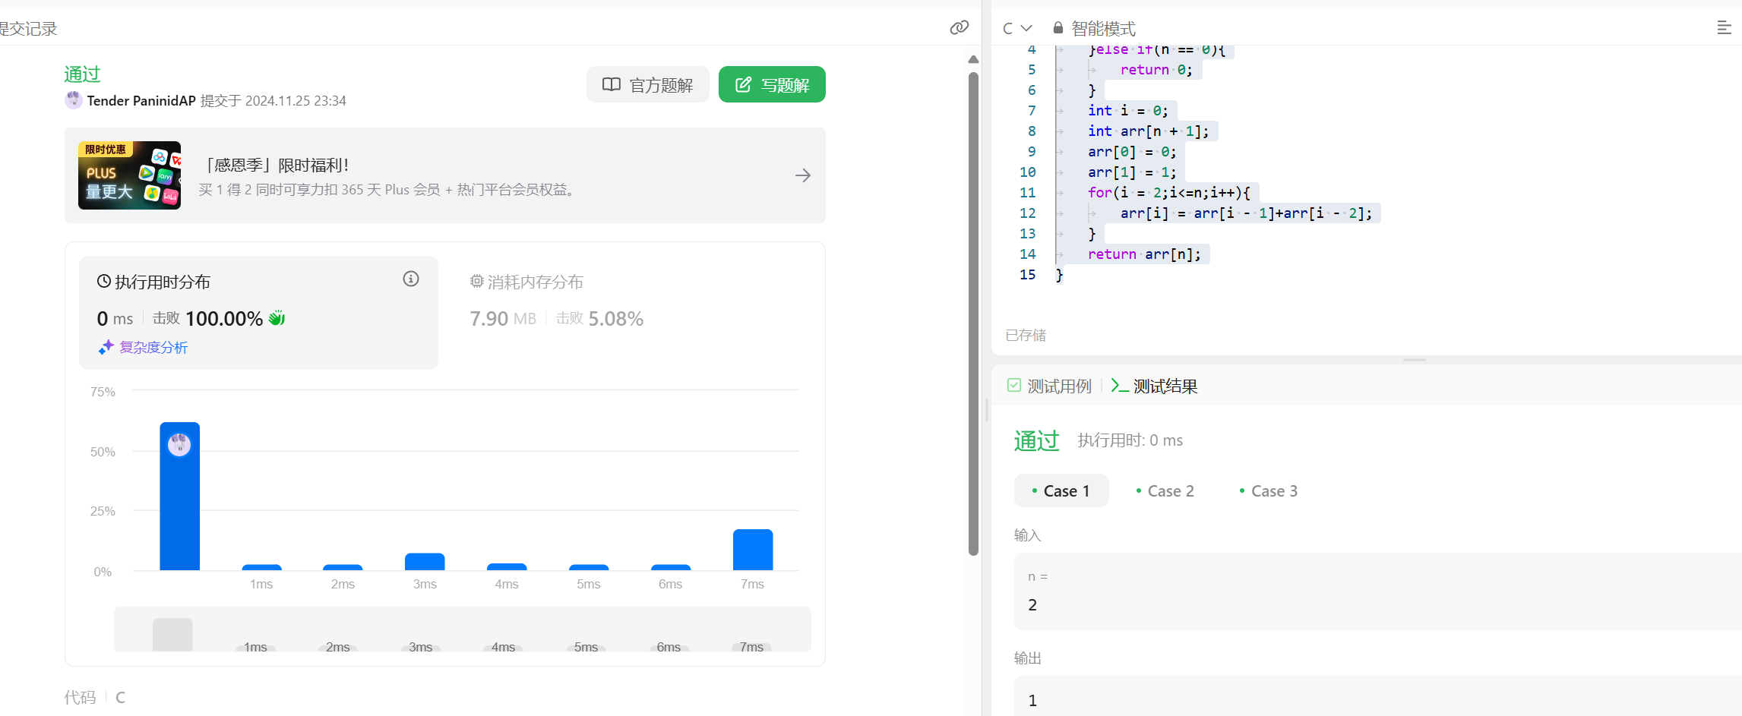This screenshot has height=716, width=1742.
Task: Click the chart range slider handle
Action: coord(172,635)
